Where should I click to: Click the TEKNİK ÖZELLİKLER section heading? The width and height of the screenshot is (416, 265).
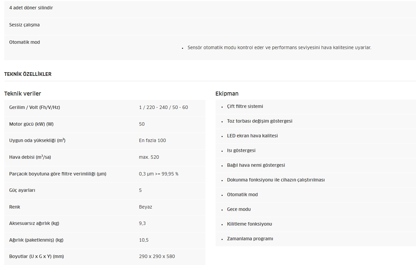28,74
